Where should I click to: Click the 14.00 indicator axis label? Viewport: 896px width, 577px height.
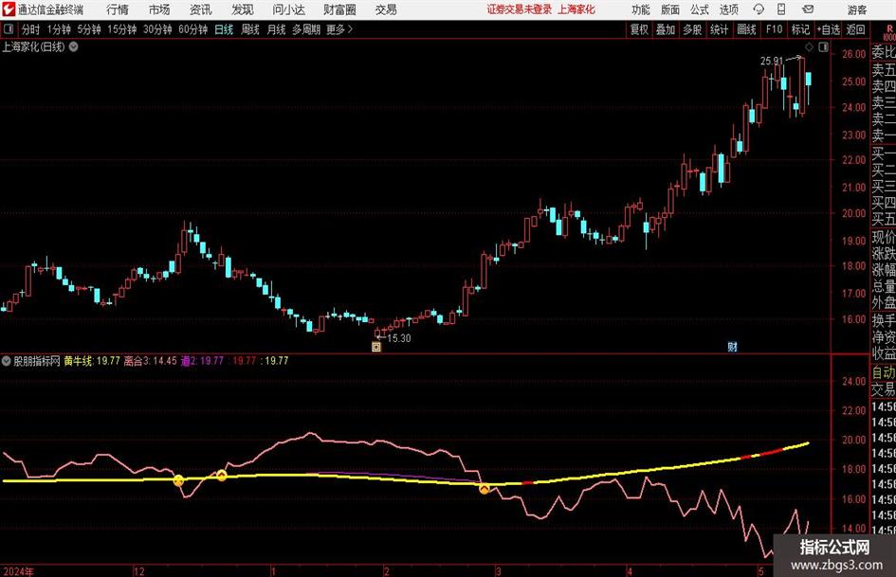tap(853, 529)
